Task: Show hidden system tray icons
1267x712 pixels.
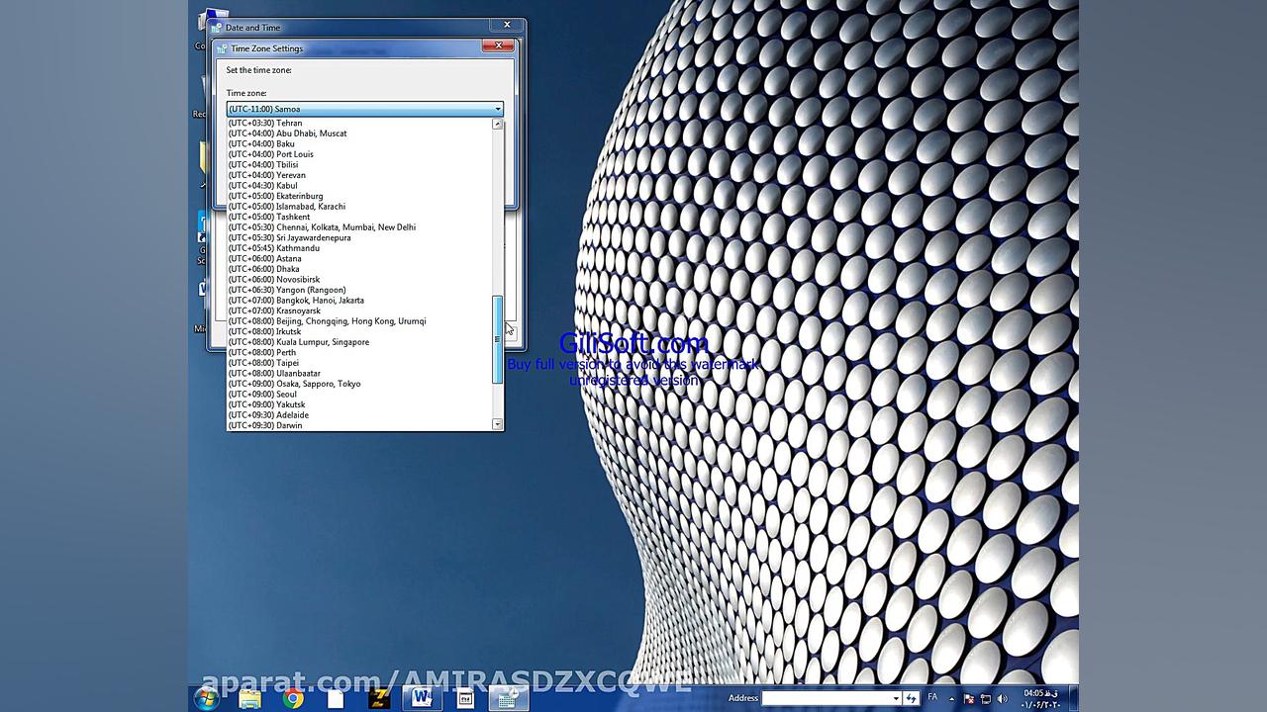Action: click(x=952, y=698)
